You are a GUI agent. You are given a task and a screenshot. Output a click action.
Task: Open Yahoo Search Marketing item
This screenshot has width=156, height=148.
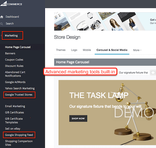(20, 88)
